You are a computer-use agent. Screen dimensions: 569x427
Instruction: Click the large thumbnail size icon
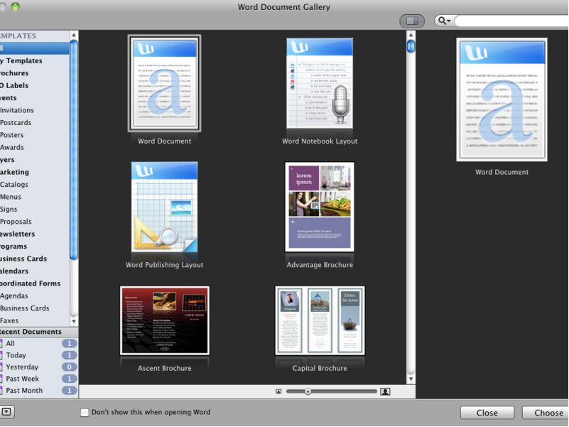(x=385, y=391)
